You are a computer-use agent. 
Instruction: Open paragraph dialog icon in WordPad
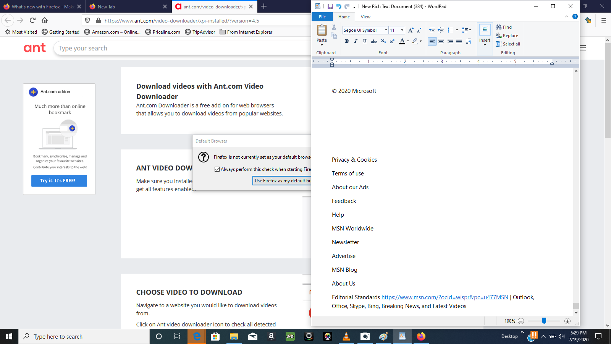[x=469, y=41]
